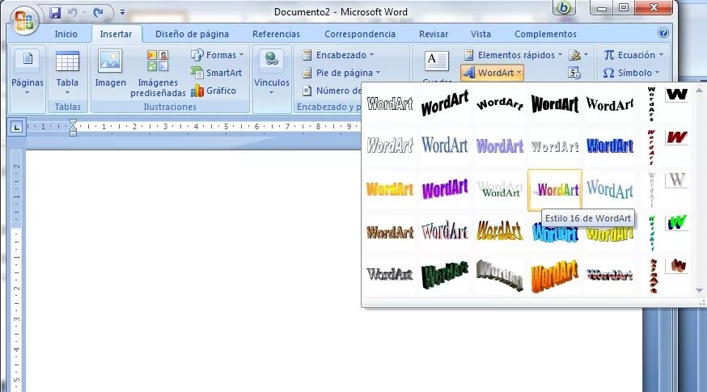Choose the serif black WordArt style 5

pyautogui.click(x=610, y=104)
